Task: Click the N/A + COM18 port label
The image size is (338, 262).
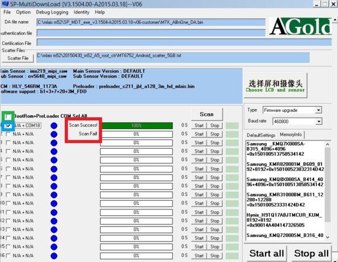Action: [27, 125]
